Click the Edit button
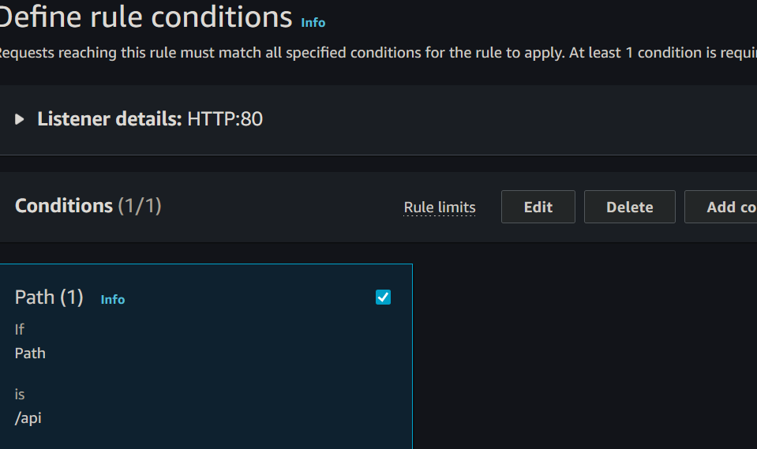This screenshot has height=449, width=757. click(538, 207)
